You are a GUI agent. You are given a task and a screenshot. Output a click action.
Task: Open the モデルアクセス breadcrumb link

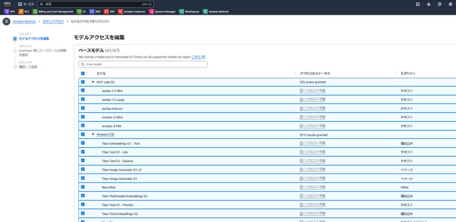pos(53,21)
